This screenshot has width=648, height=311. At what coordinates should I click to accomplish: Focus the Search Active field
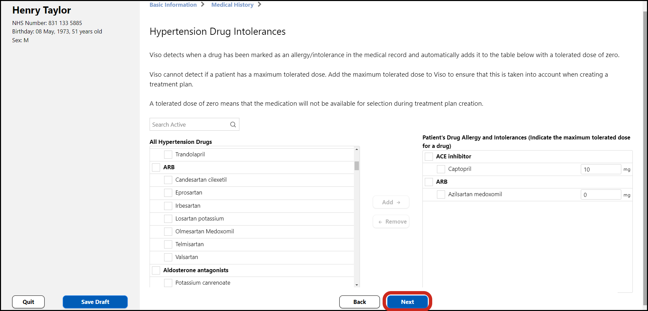[189, 125]
